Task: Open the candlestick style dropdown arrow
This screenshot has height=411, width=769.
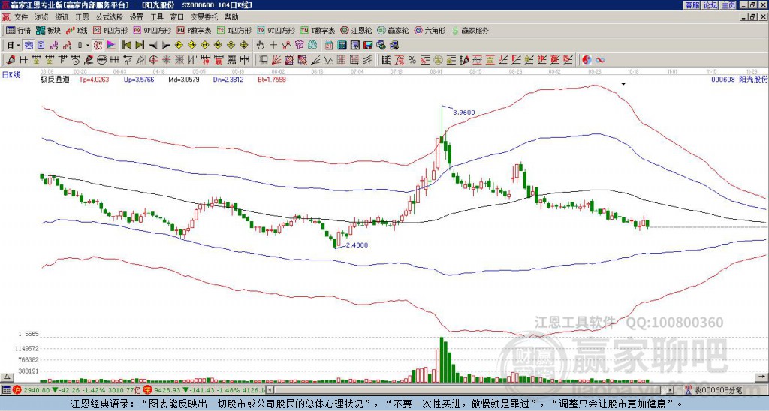Action: point(88,46)
